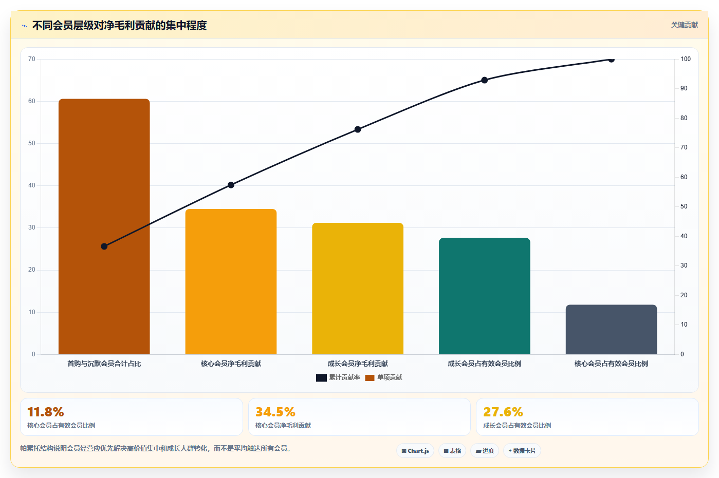Image resolution: width=719 pixels, height=478 pixels.
Task: Click the line point above the teal bar
Action: point(485,80)
